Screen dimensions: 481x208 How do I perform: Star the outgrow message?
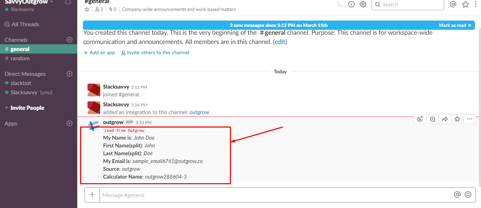457,119
